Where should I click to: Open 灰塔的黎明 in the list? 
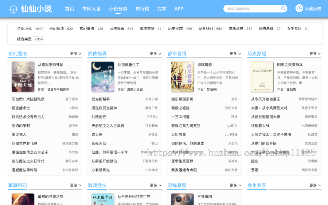pos(21,126)
